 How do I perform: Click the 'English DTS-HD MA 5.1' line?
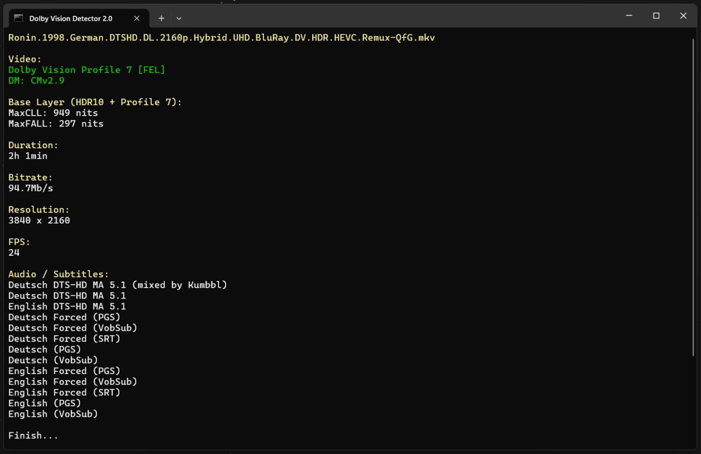(x=67, y=307)
